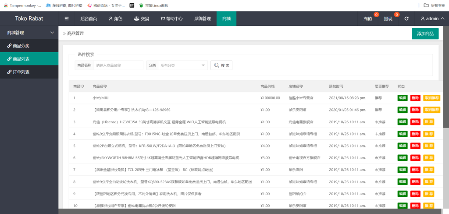Open 所有书签 bookmarks folder
This screenshot has height=214, width=449.
pyautogui.click(x=435, y=5)
